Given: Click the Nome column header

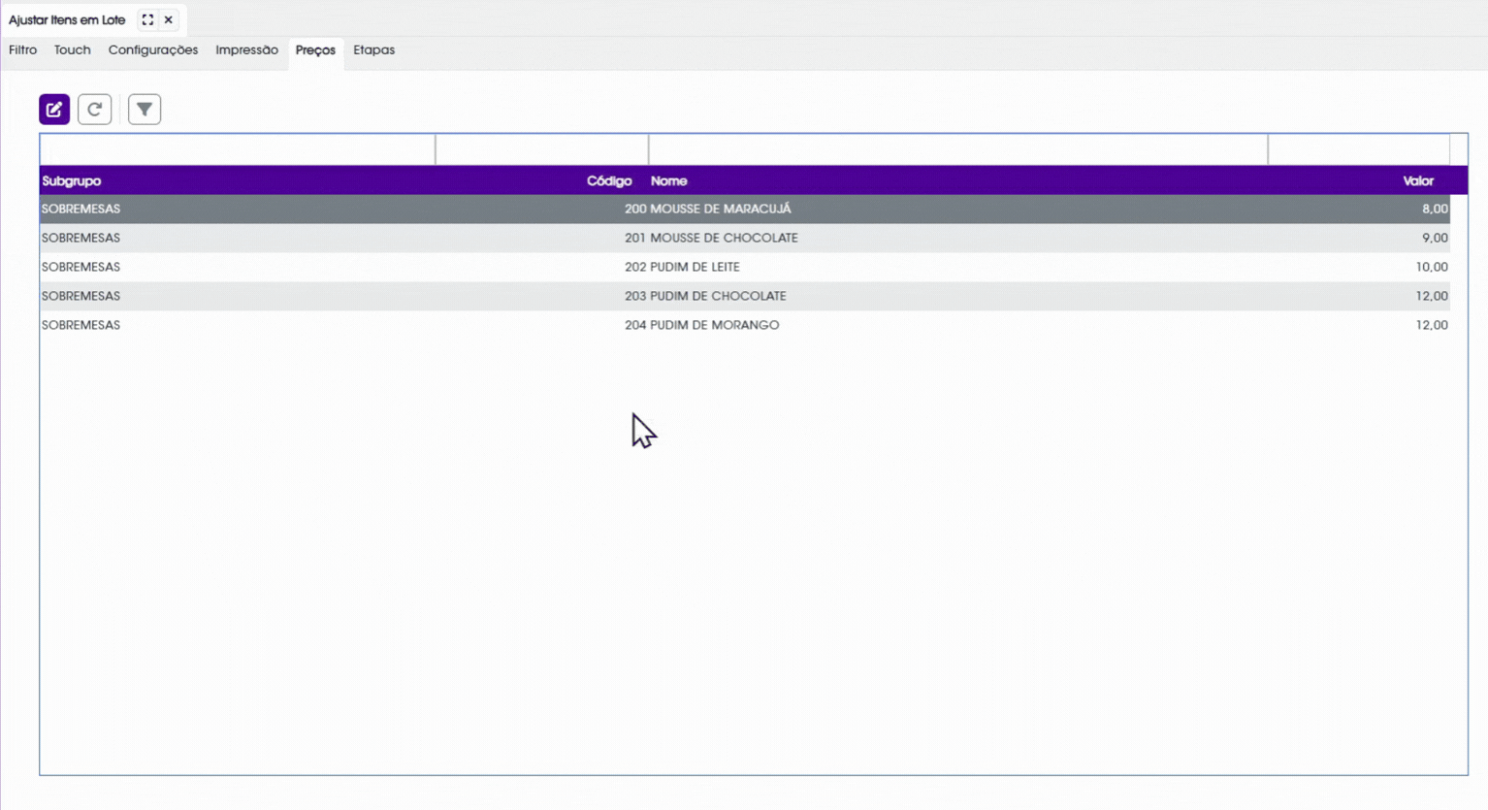Looking at the screenshot, I should point(668,181).
